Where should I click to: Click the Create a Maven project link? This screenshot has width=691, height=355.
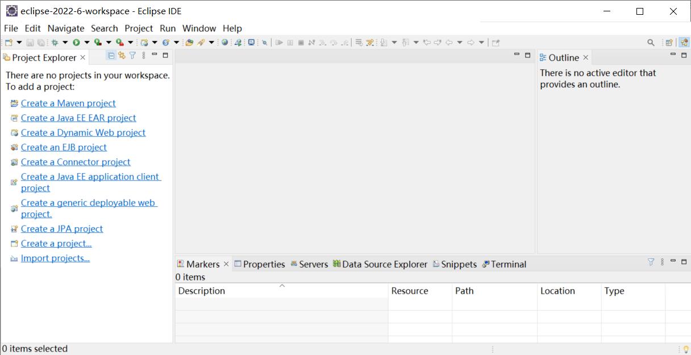[x=68, y=103]
